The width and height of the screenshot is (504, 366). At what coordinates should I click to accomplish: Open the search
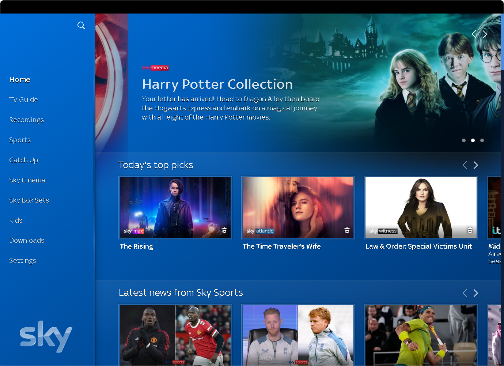pyautogui.click(x=81, y=25)
